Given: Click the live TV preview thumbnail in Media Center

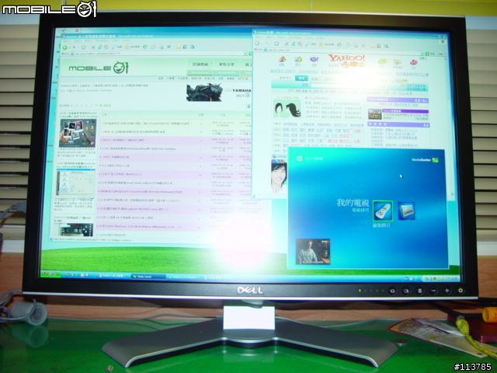Looking at the screenshot, I should pos(313,252).
